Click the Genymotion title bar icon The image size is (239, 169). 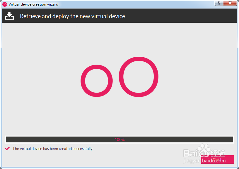[x=5, y=4]
